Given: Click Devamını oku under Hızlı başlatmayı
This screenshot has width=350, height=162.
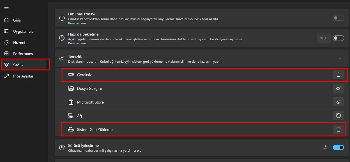Looking at the screenshot, I should 77,23.
